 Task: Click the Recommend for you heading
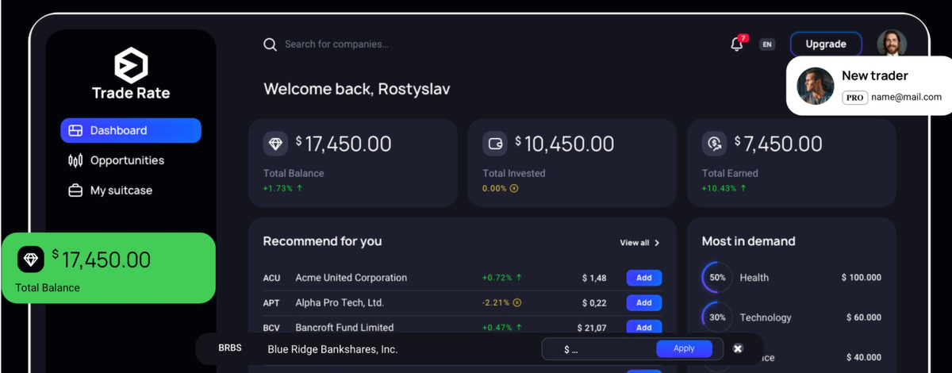tap(322, 241)
